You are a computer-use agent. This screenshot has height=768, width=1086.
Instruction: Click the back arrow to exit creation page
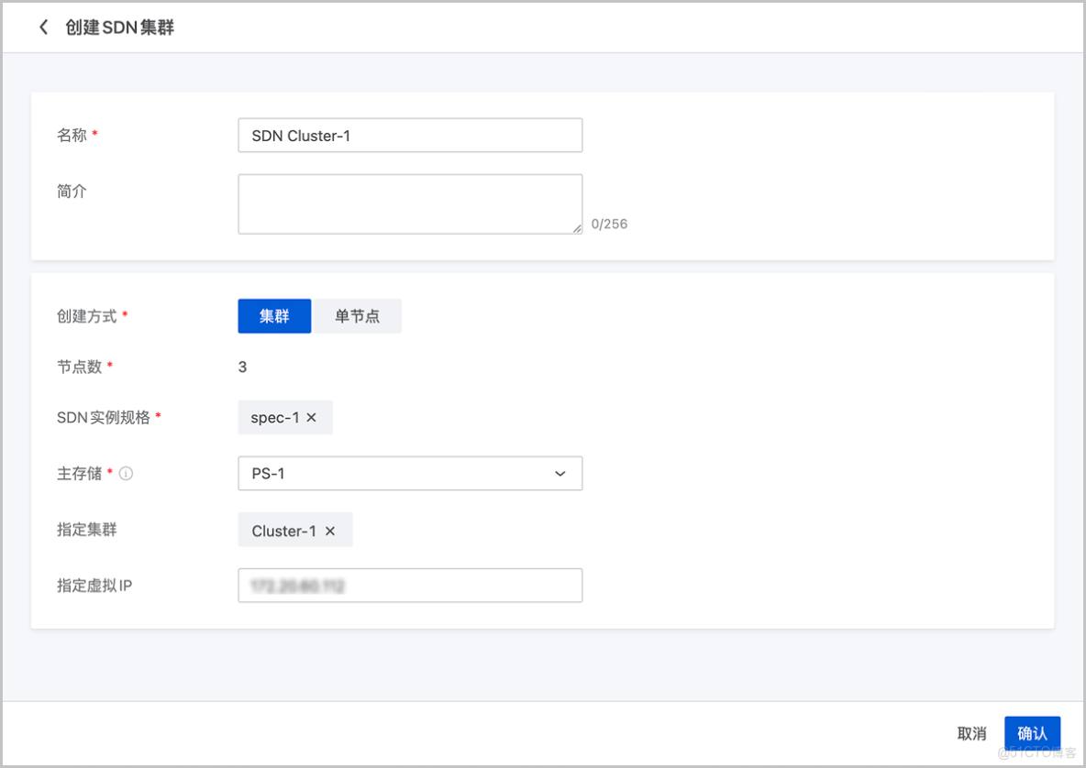click(x=43, y=27)
